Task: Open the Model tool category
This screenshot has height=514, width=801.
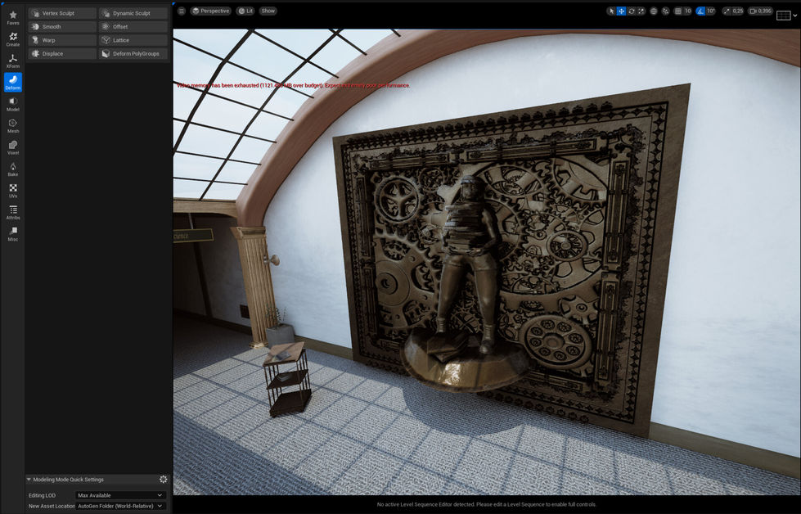Action: pyautogui.click(x=13, y=104)
